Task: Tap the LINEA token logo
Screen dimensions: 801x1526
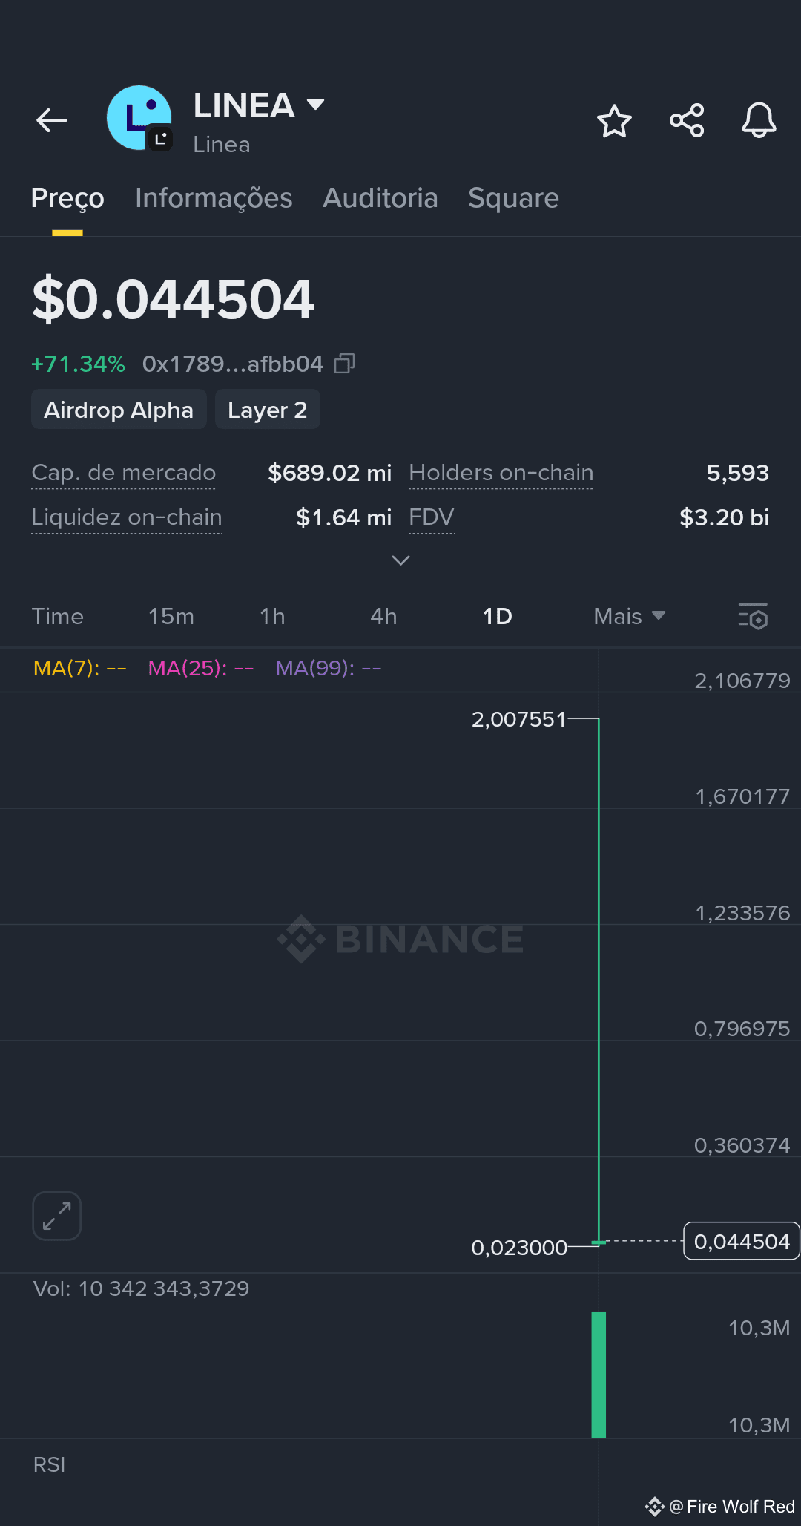Action: (139, 119)
